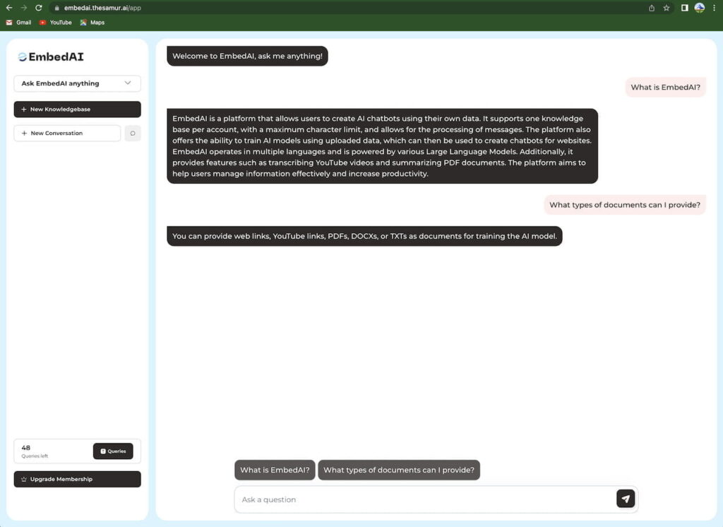Go back with the browser back arrow

(x=9, y=8)
